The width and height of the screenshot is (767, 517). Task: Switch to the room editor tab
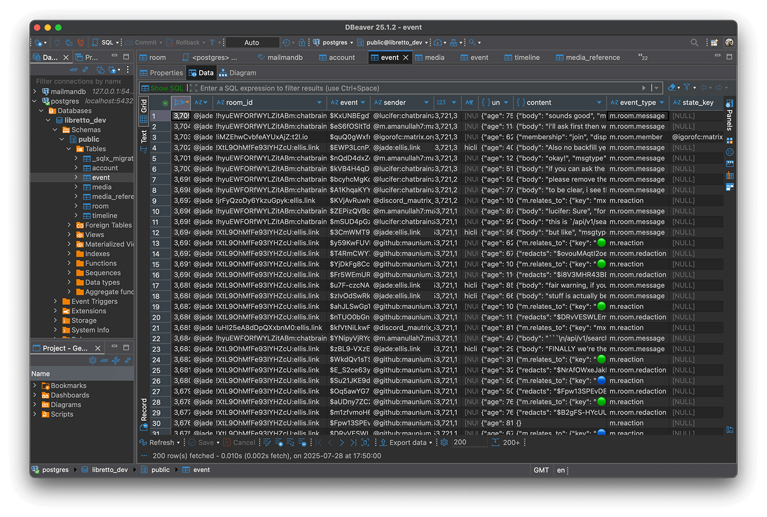coord(153,58)
